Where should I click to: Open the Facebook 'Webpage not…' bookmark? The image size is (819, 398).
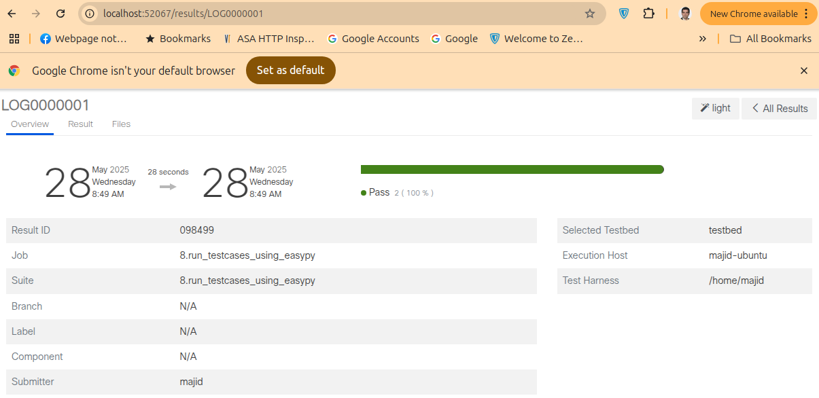[84, 39]
